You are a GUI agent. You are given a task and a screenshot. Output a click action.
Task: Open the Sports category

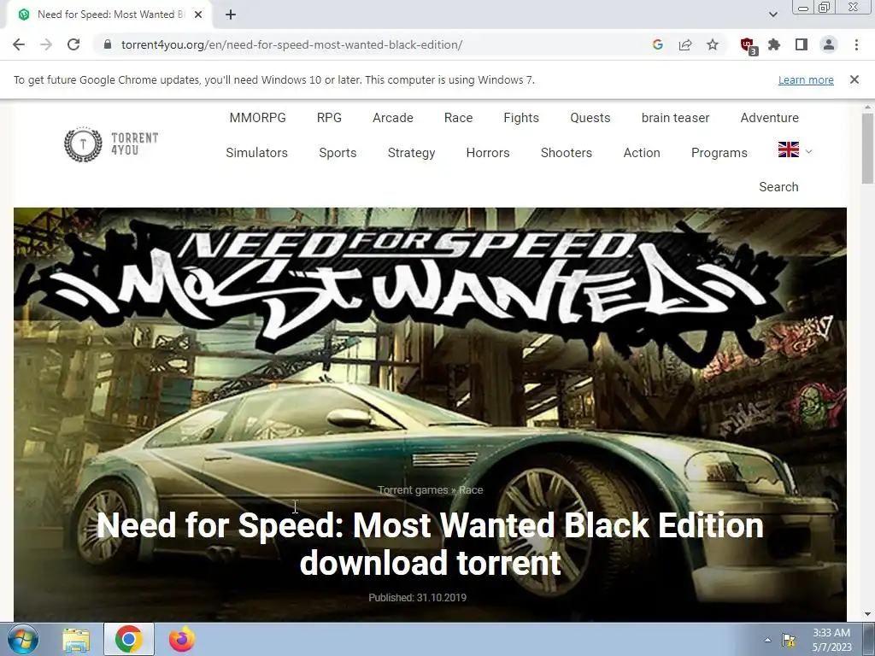(x=338, y=153)
